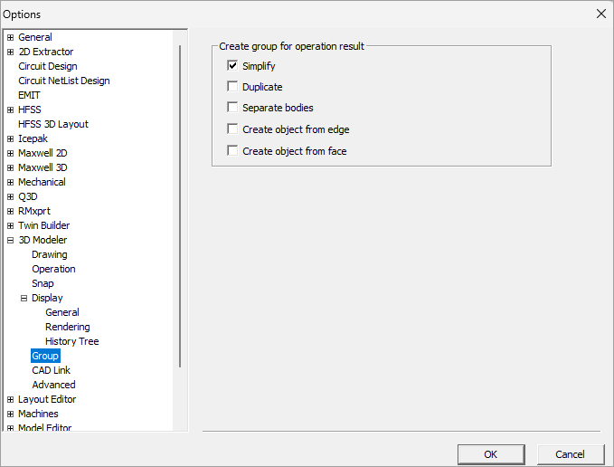Open General under Display
This screenshot has width=614, height=467.
pyautogui.click(x=62, y=312)
